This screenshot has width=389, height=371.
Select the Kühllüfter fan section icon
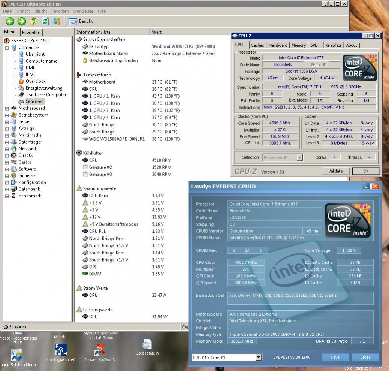click(x=79, y=153)
